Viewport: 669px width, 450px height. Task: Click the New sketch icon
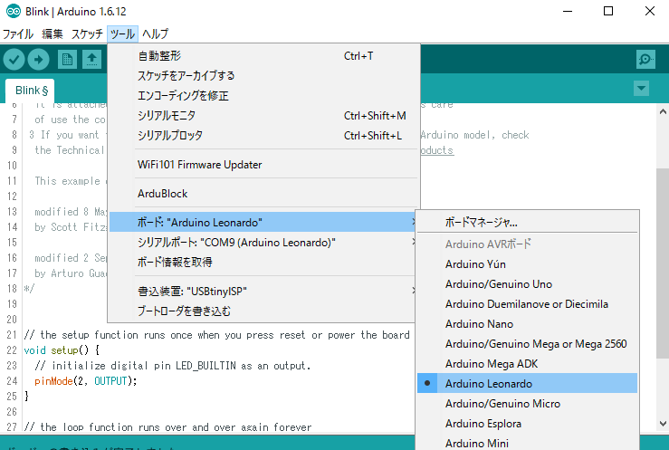click(x=67, y=59)
